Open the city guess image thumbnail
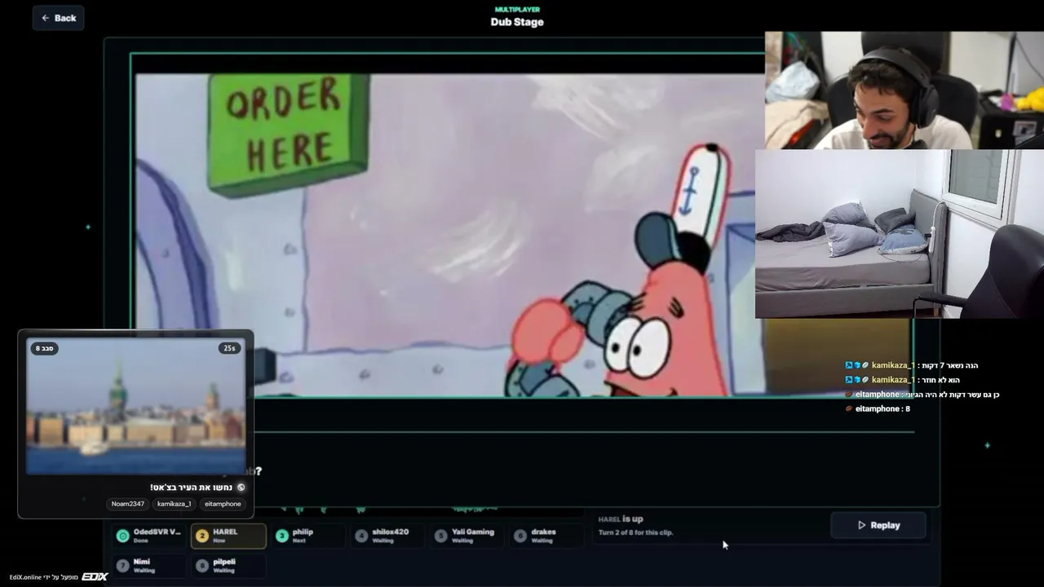 coord(135,406)
